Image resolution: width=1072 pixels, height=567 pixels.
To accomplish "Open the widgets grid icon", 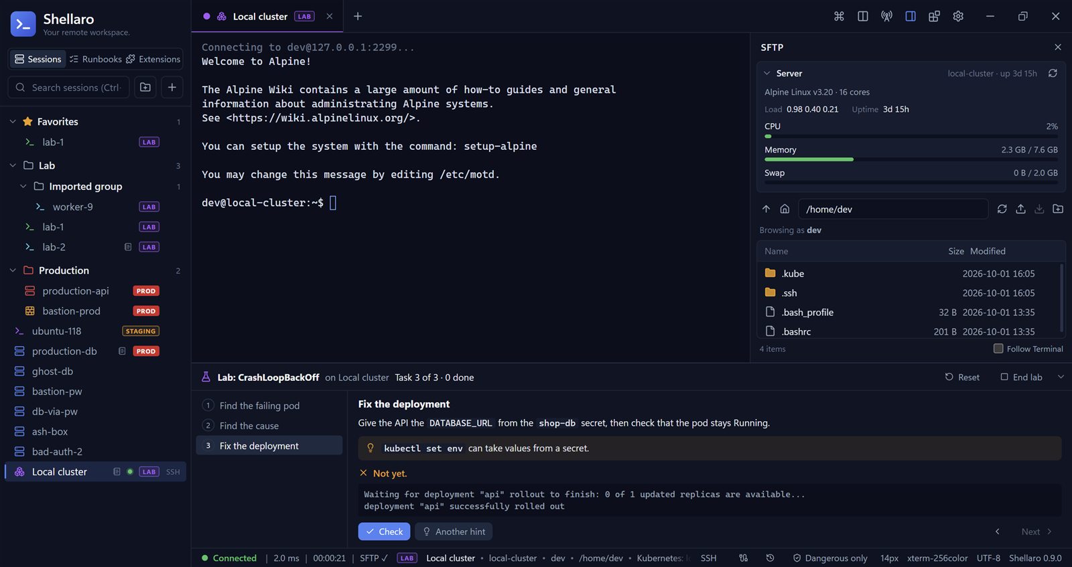I will [934, 16].
